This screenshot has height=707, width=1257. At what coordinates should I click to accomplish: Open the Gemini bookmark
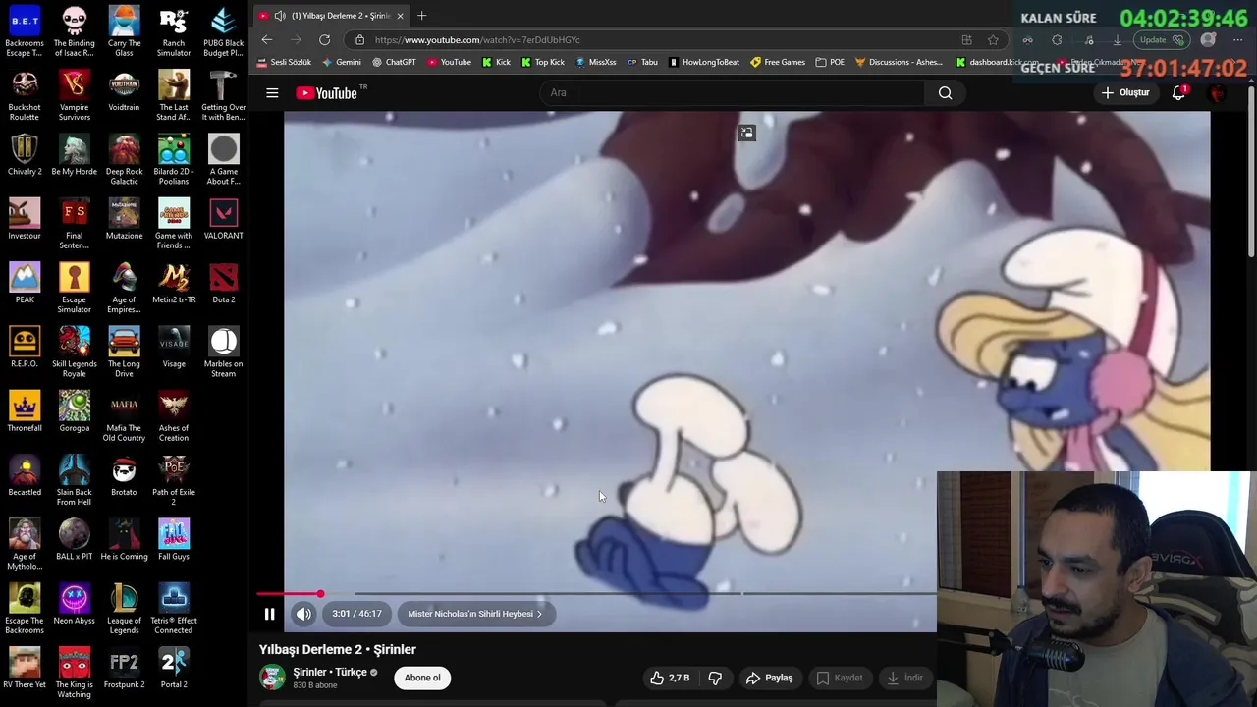click(342, 62)
